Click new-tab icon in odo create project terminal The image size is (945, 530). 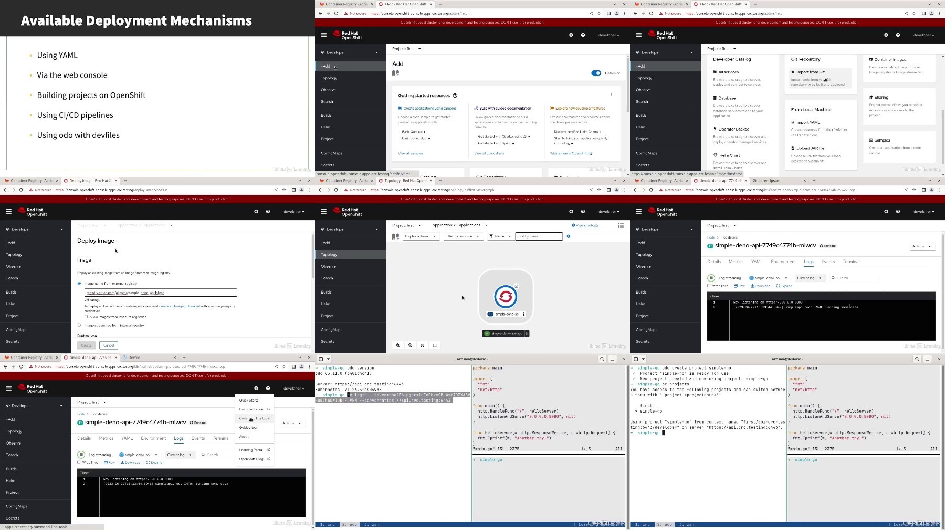coord(636,359)
